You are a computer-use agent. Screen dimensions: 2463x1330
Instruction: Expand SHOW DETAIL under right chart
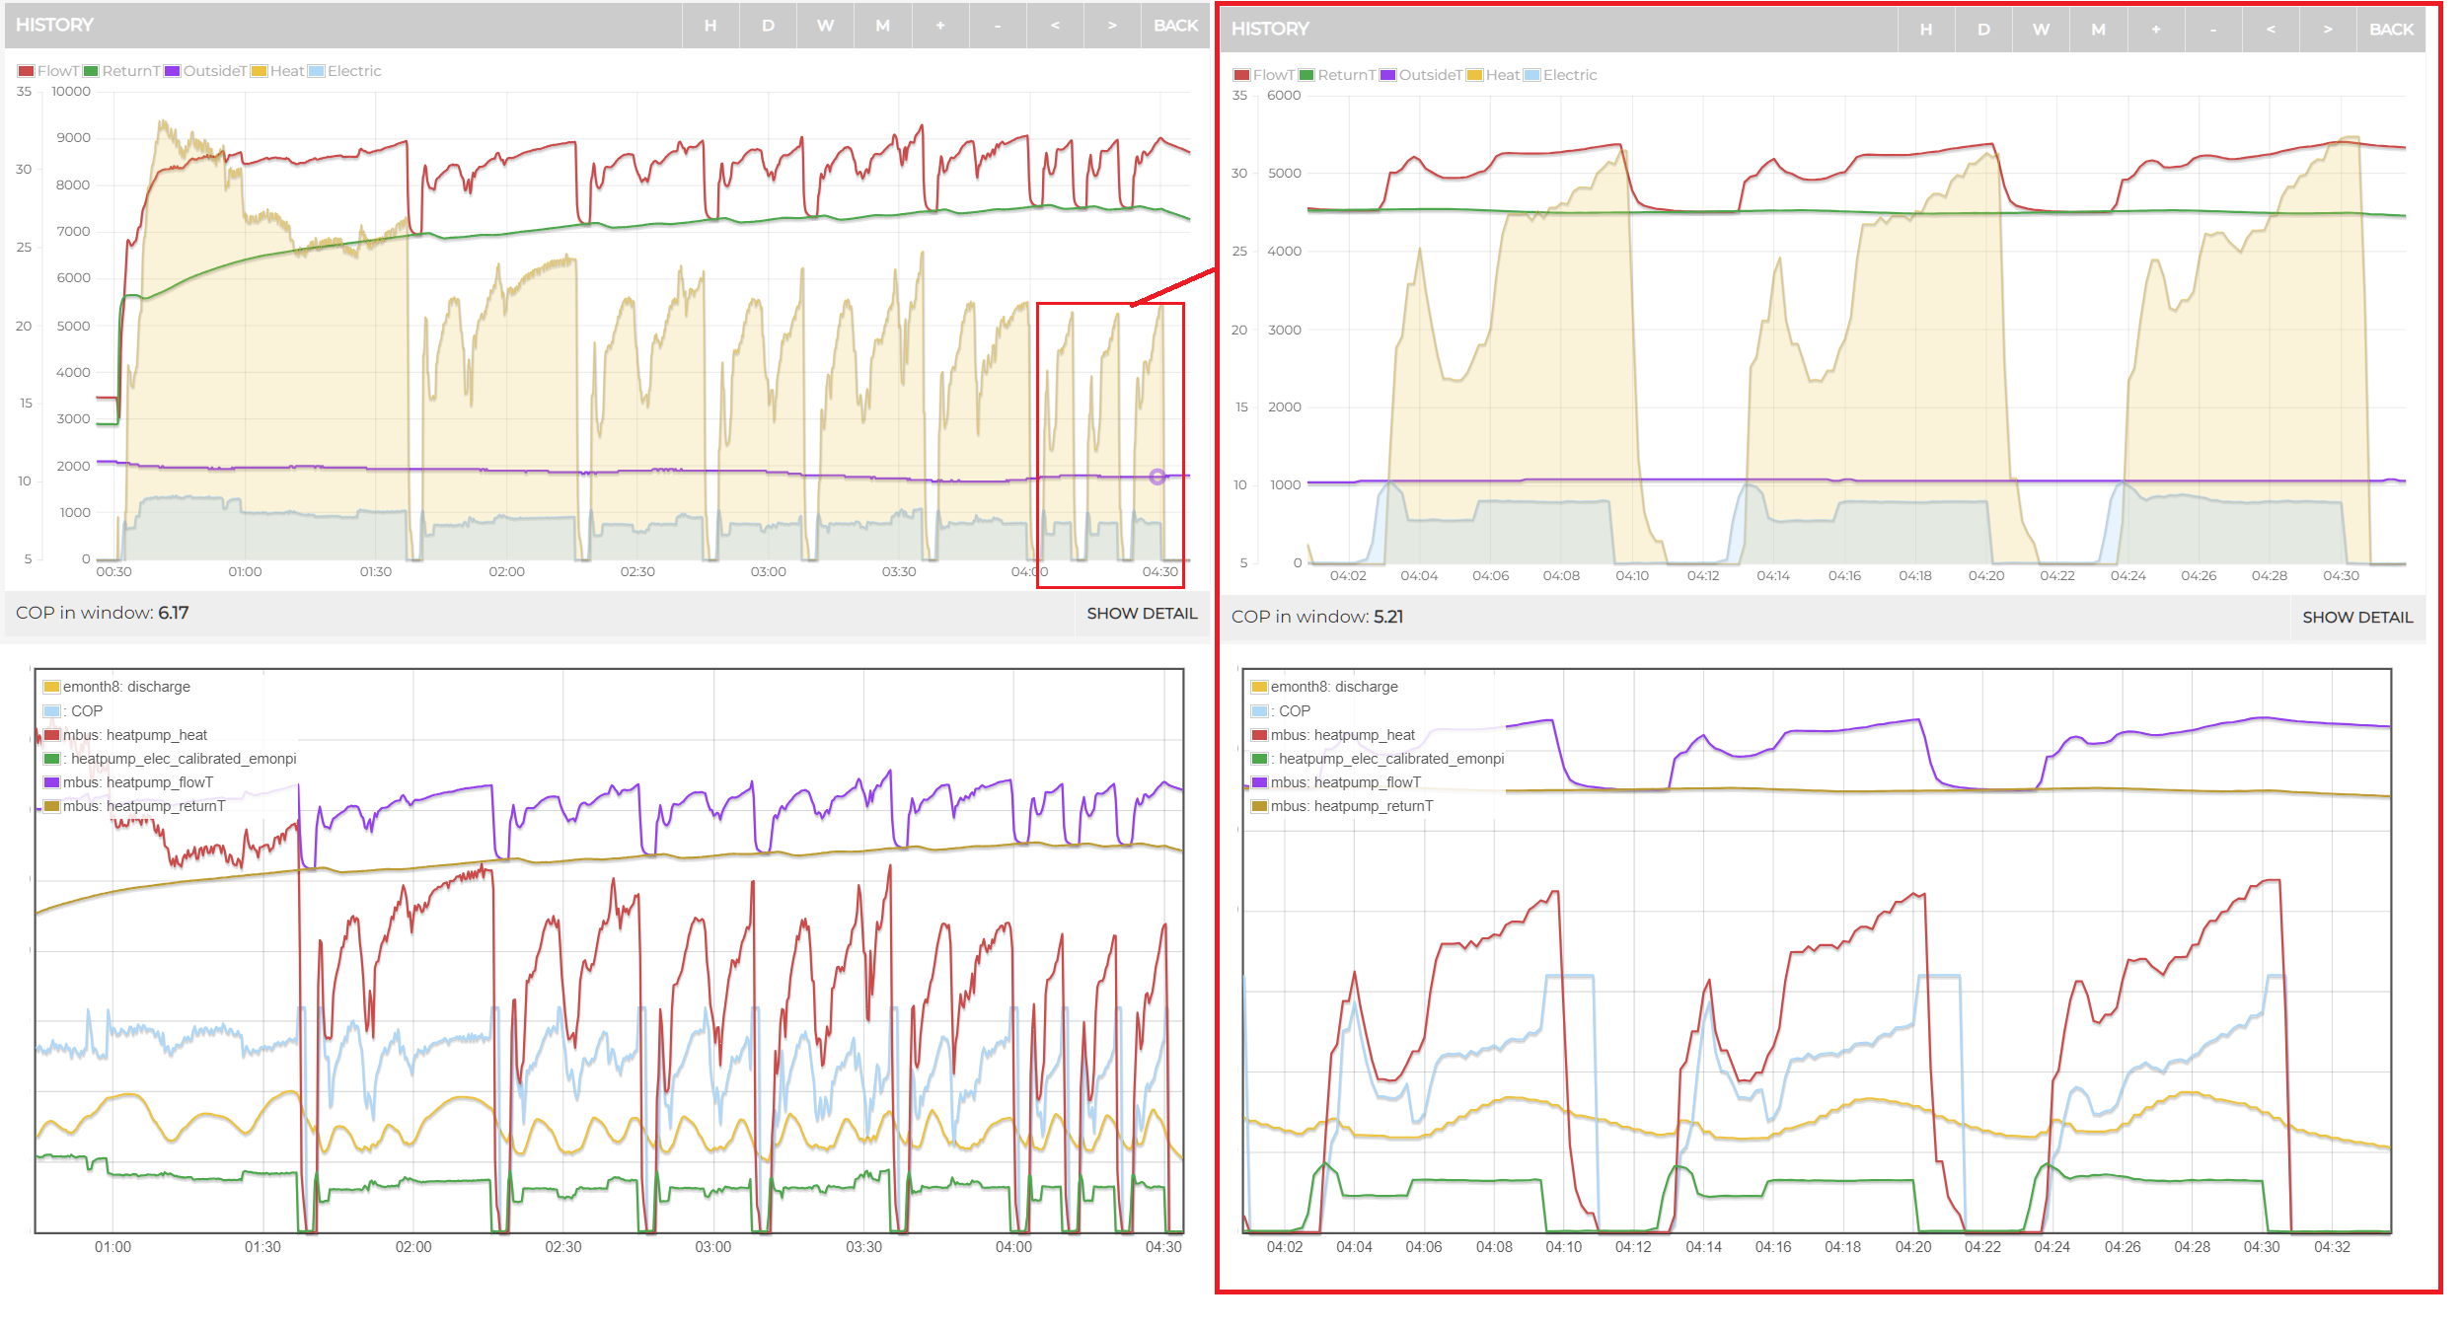click(x=2357, y=618)
